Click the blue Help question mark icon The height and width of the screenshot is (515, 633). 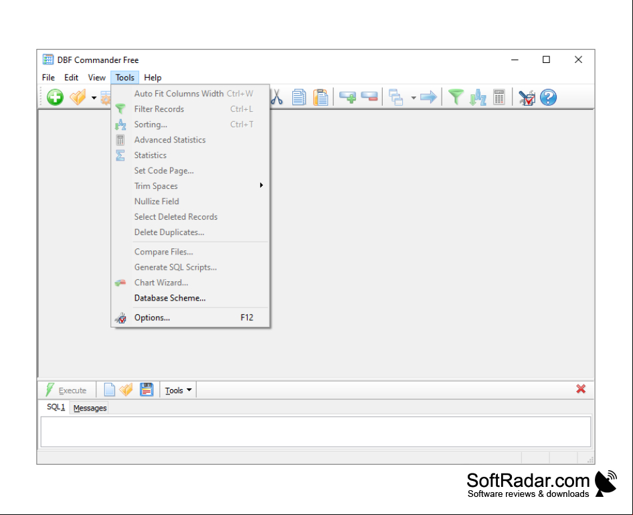[548, 97]
